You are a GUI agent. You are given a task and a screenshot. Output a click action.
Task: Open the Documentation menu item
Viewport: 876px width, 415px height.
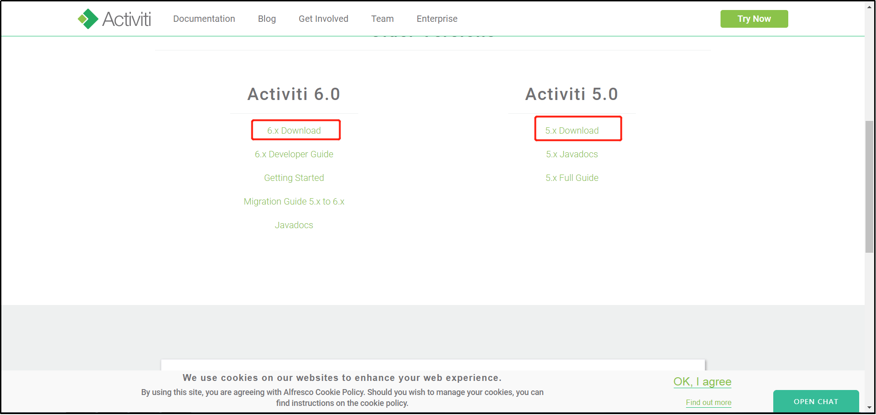click(204, 19)
